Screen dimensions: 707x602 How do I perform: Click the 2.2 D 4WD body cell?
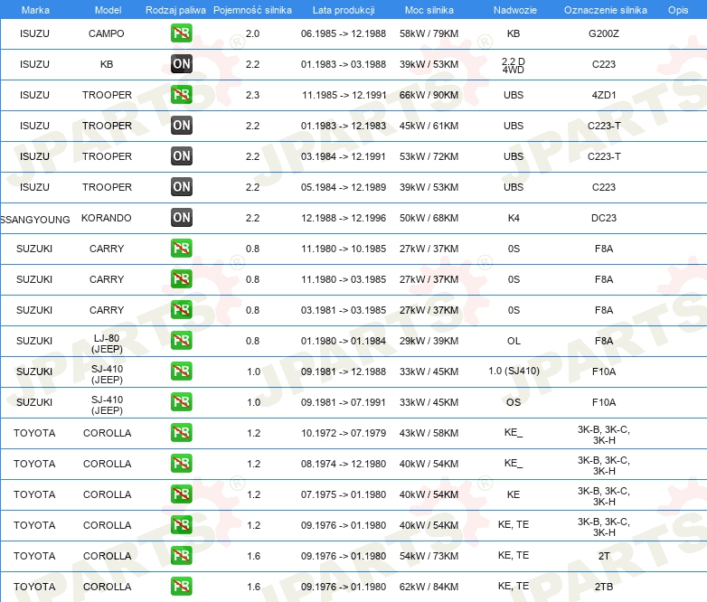514,65
